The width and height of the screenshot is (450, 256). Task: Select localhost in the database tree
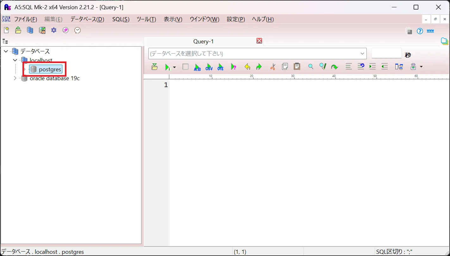pyautogui.click(x=41, y=60)
